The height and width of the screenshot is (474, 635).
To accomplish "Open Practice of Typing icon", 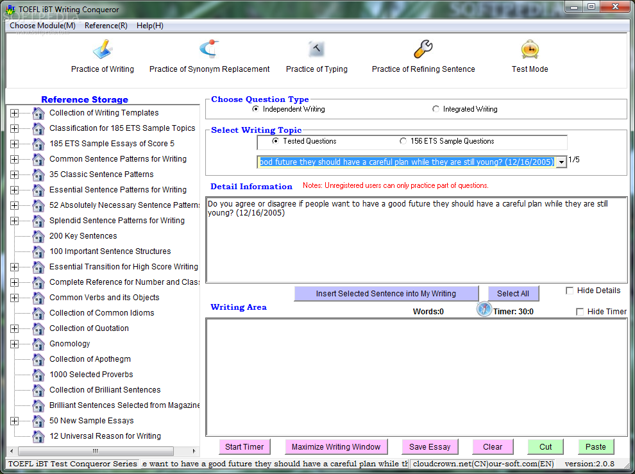I will click(316, 49).
